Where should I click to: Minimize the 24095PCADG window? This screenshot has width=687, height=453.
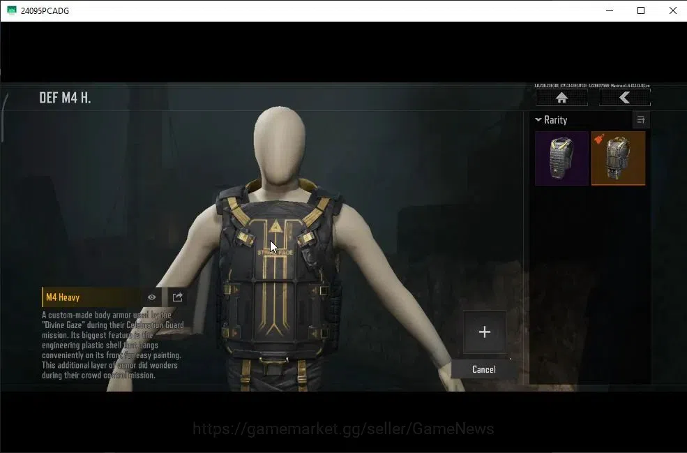pyautogui.click(x=610, y=10)
